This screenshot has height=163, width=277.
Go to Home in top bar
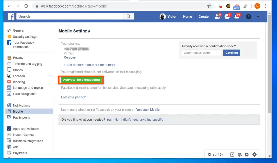click(x=187, y=16)
